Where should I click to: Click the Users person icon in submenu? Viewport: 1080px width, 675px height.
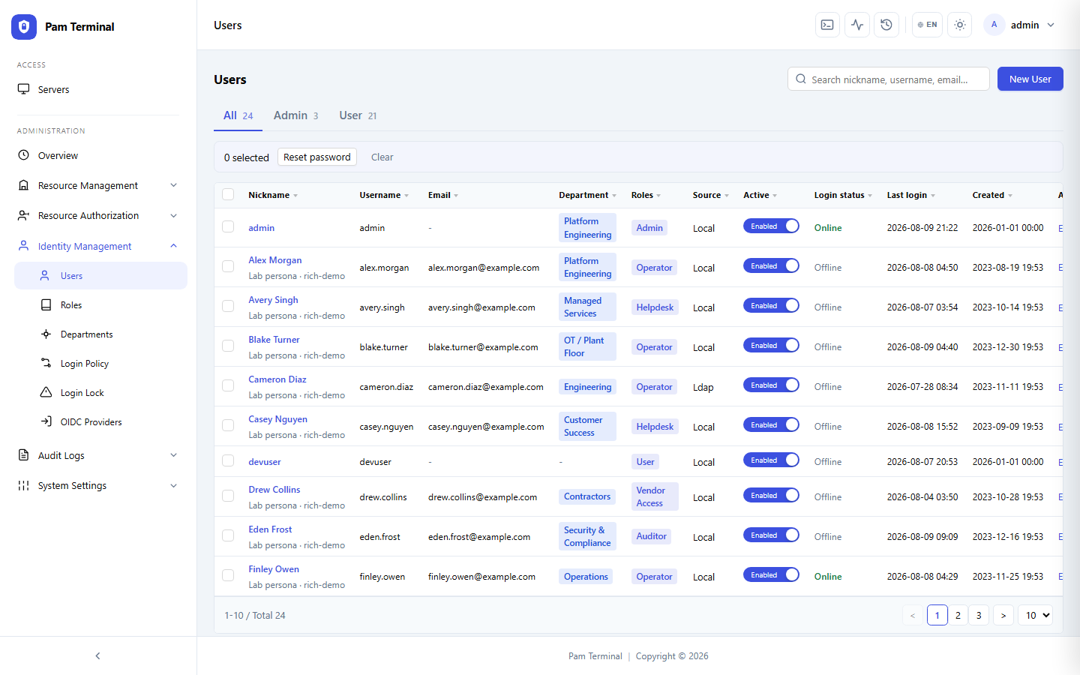coord(45,275)
